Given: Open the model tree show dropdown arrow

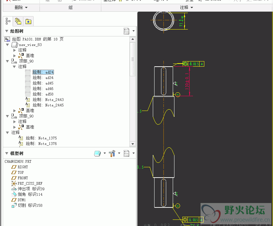Looking at the screenshot, I should tap(105, 153).
